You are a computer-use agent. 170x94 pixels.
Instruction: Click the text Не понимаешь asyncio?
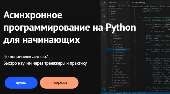tap(26, 56)
